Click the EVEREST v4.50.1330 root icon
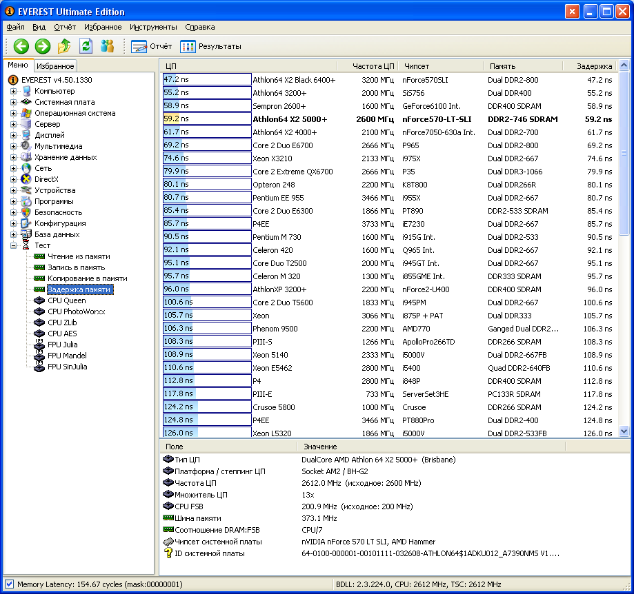This screenshot has width=634, height=594. [13, 80]
